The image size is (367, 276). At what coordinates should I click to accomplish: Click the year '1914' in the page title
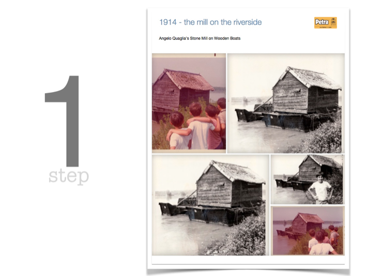click(168, 22)
